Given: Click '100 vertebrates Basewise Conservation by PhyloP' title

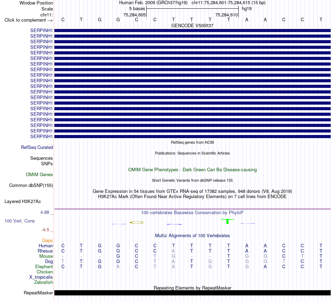Looking at the screenshot, I should click(x=192, y=213).
